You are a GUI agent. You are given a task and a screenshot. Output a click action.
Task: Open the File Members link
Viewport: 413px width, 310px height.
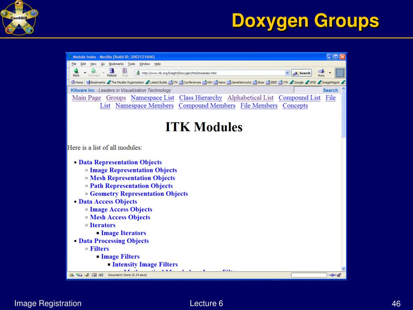coord(259,106)
